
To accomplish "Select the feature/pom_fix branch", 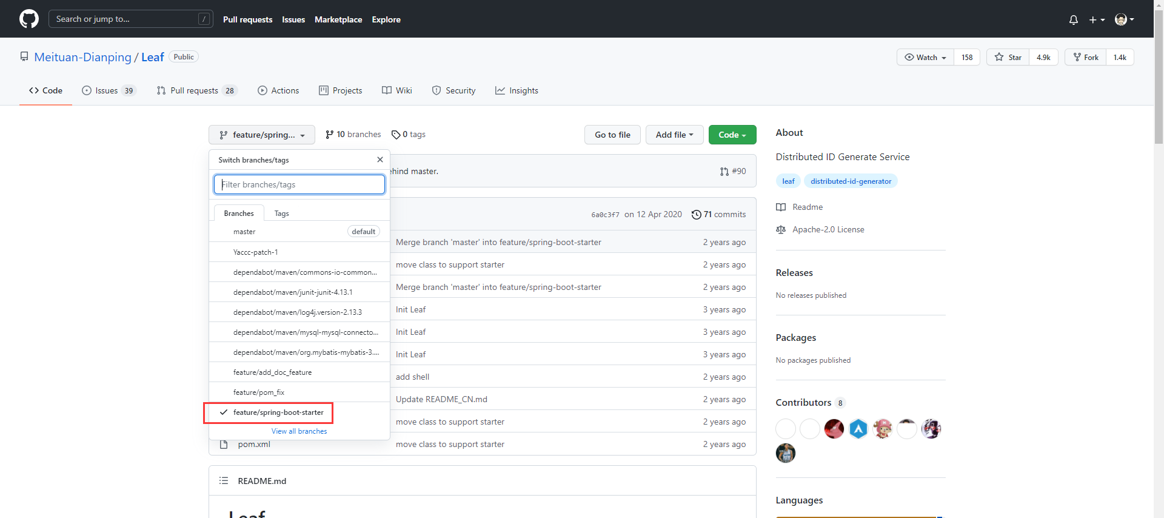I will (x=299, y=392).
